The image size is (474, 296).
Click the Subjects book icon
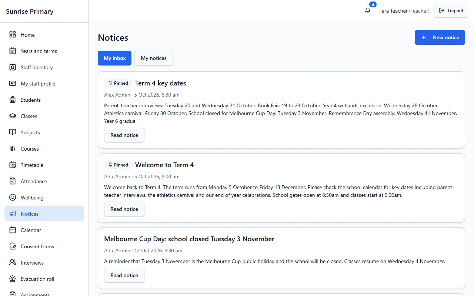(x=13, y=132)
